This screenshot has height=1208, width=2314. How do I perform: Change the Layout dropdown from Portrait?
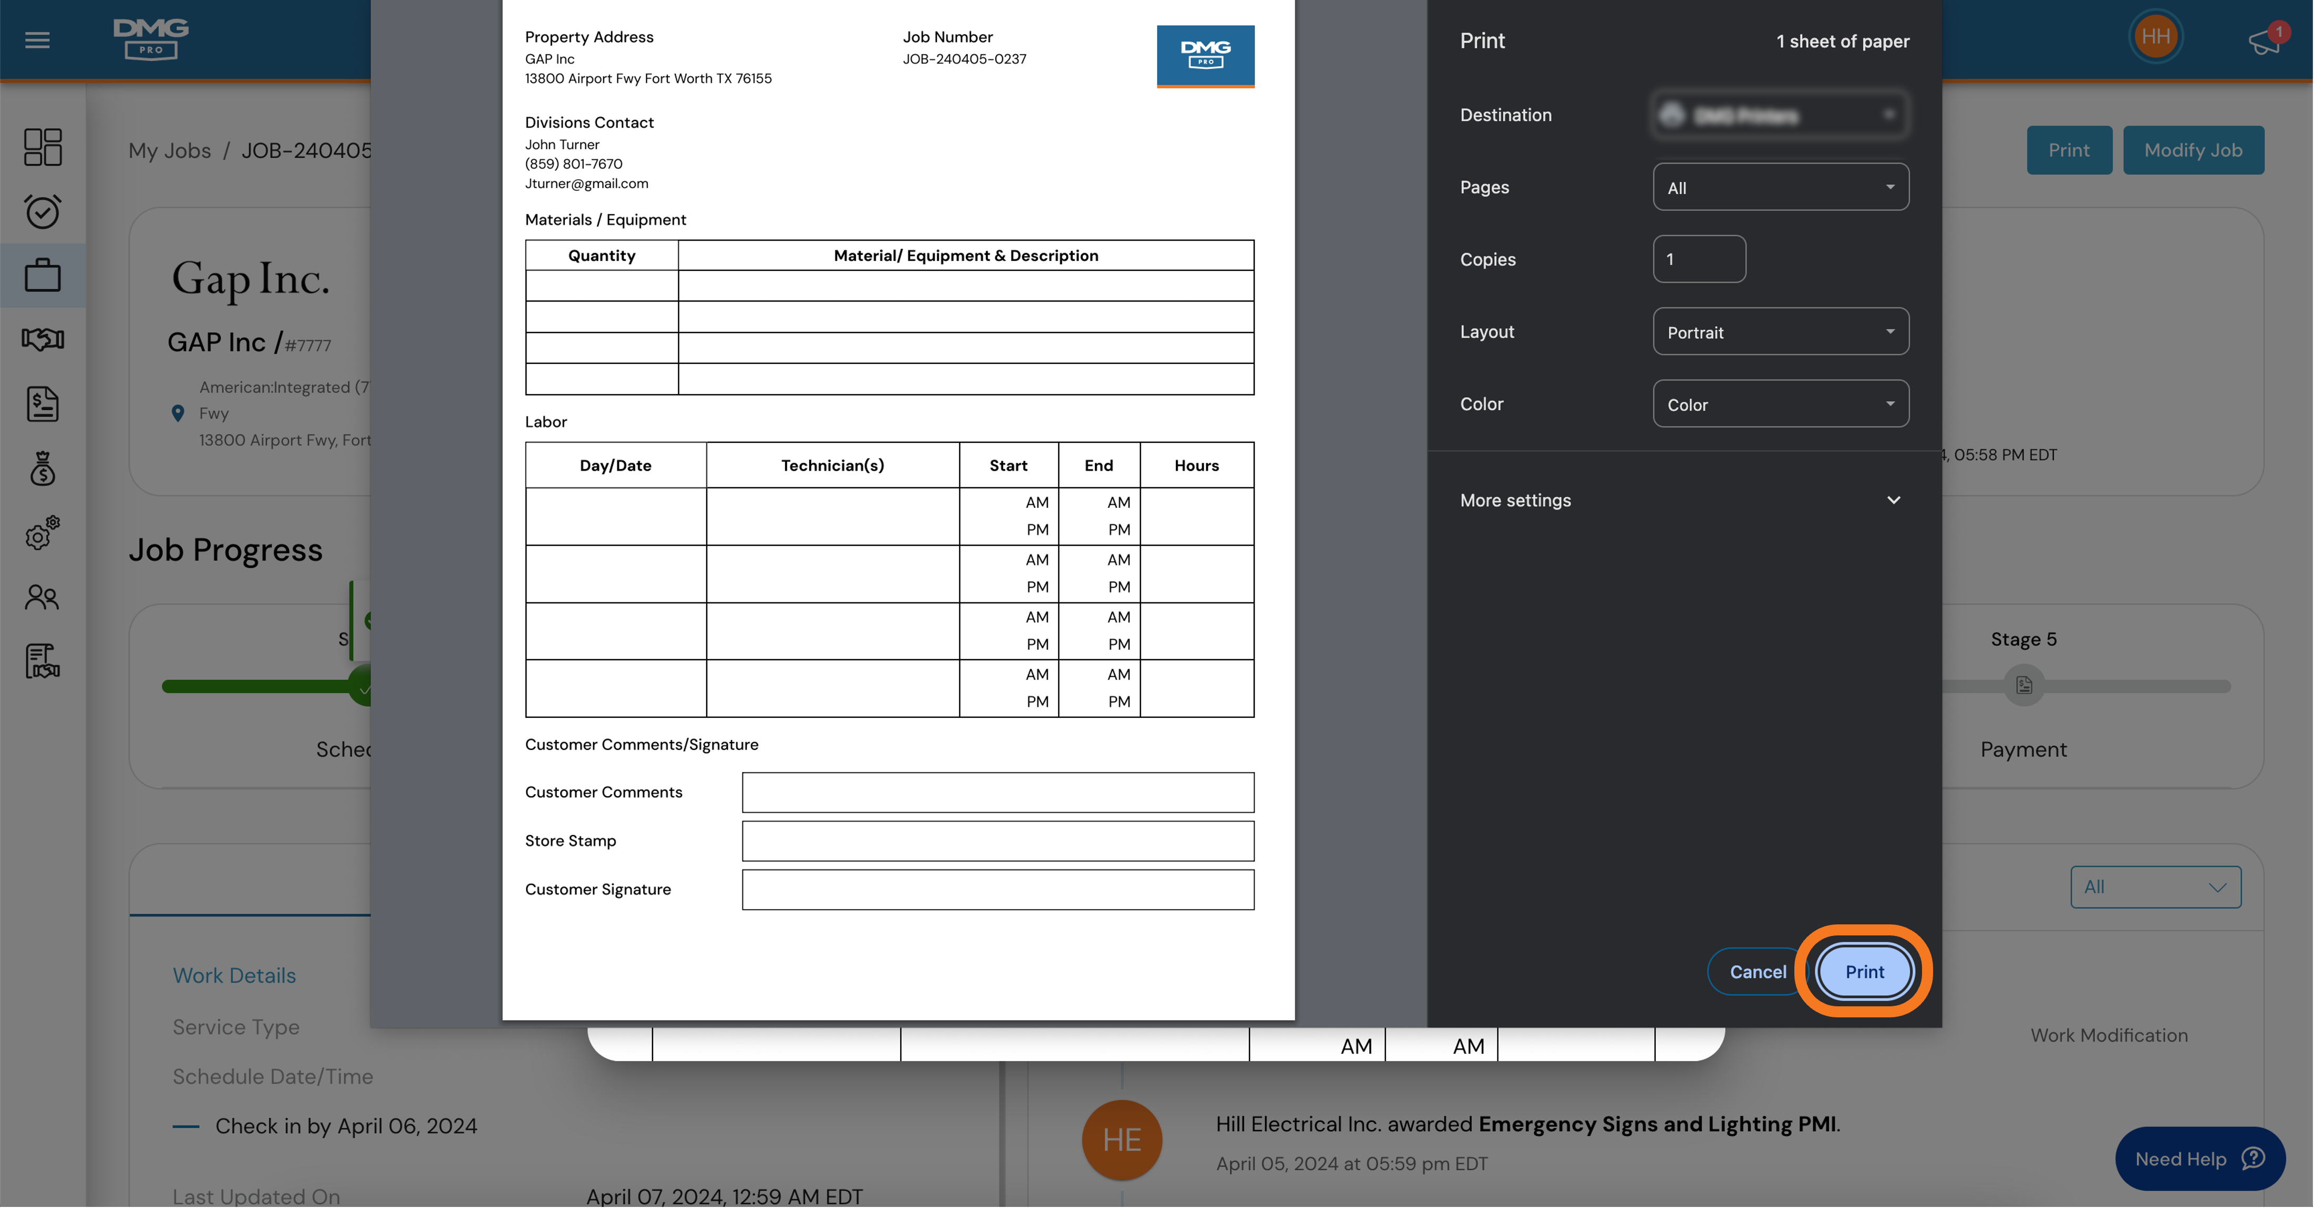click(x=1780, y=331)
